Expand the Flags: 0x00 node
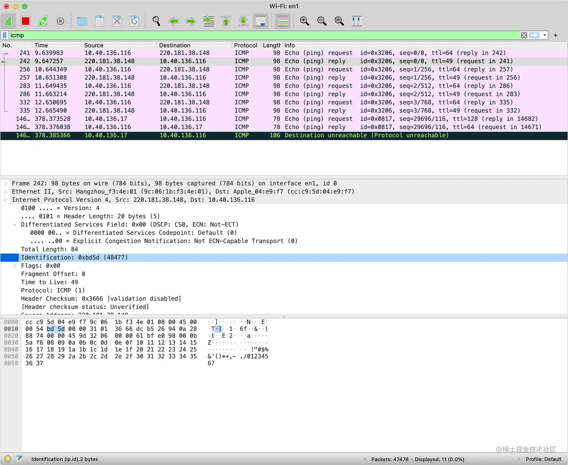The width and height of the screenshot is (568, 465). click(x=15, y=266)
